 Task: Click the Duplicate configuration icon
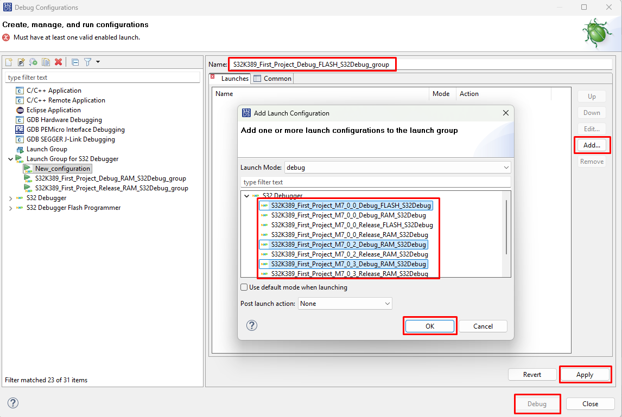click(x=46, y=62)
